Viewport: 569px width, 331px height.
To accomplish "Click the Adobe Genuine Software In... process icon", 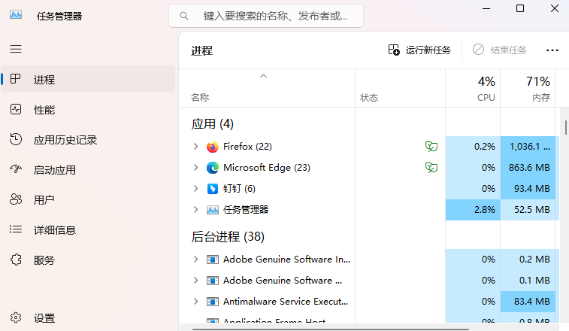I will (x=212, y=260).
